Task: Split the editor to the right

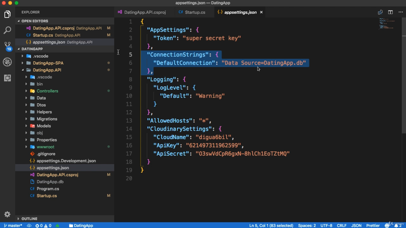Action: (x=391, y=12)
